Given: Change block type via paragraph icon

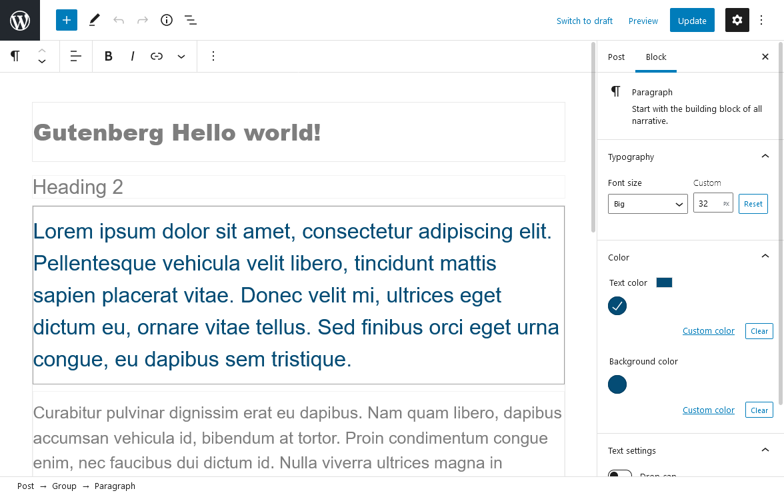Looking at the screenshot, I should click(15, 56).
